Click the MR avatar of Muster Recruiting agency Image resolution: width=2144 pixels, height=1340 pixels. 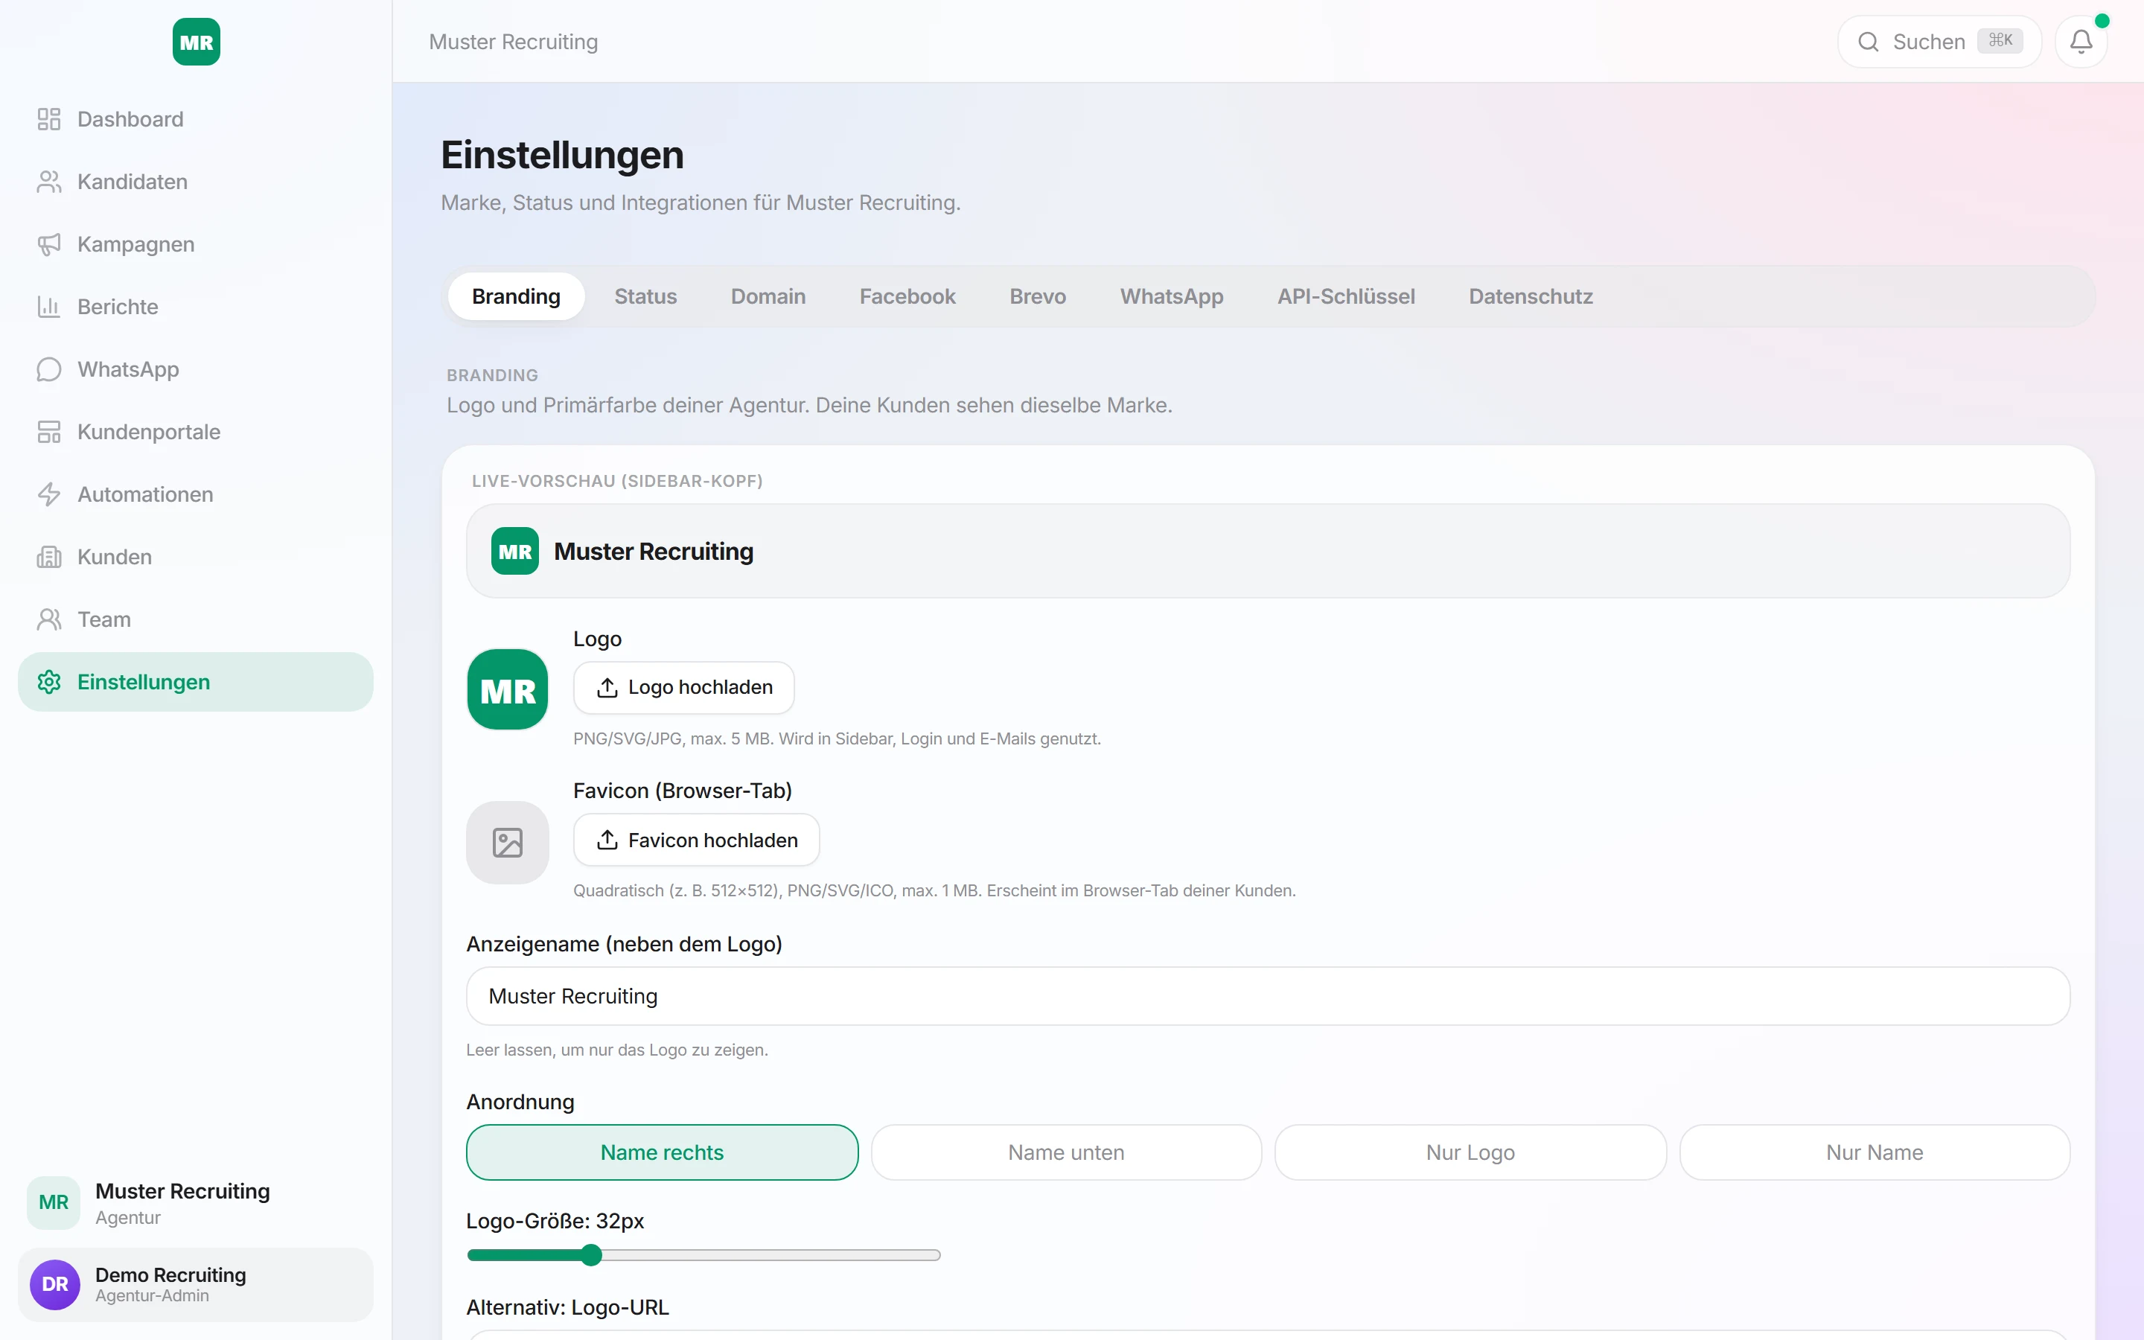53,1202
